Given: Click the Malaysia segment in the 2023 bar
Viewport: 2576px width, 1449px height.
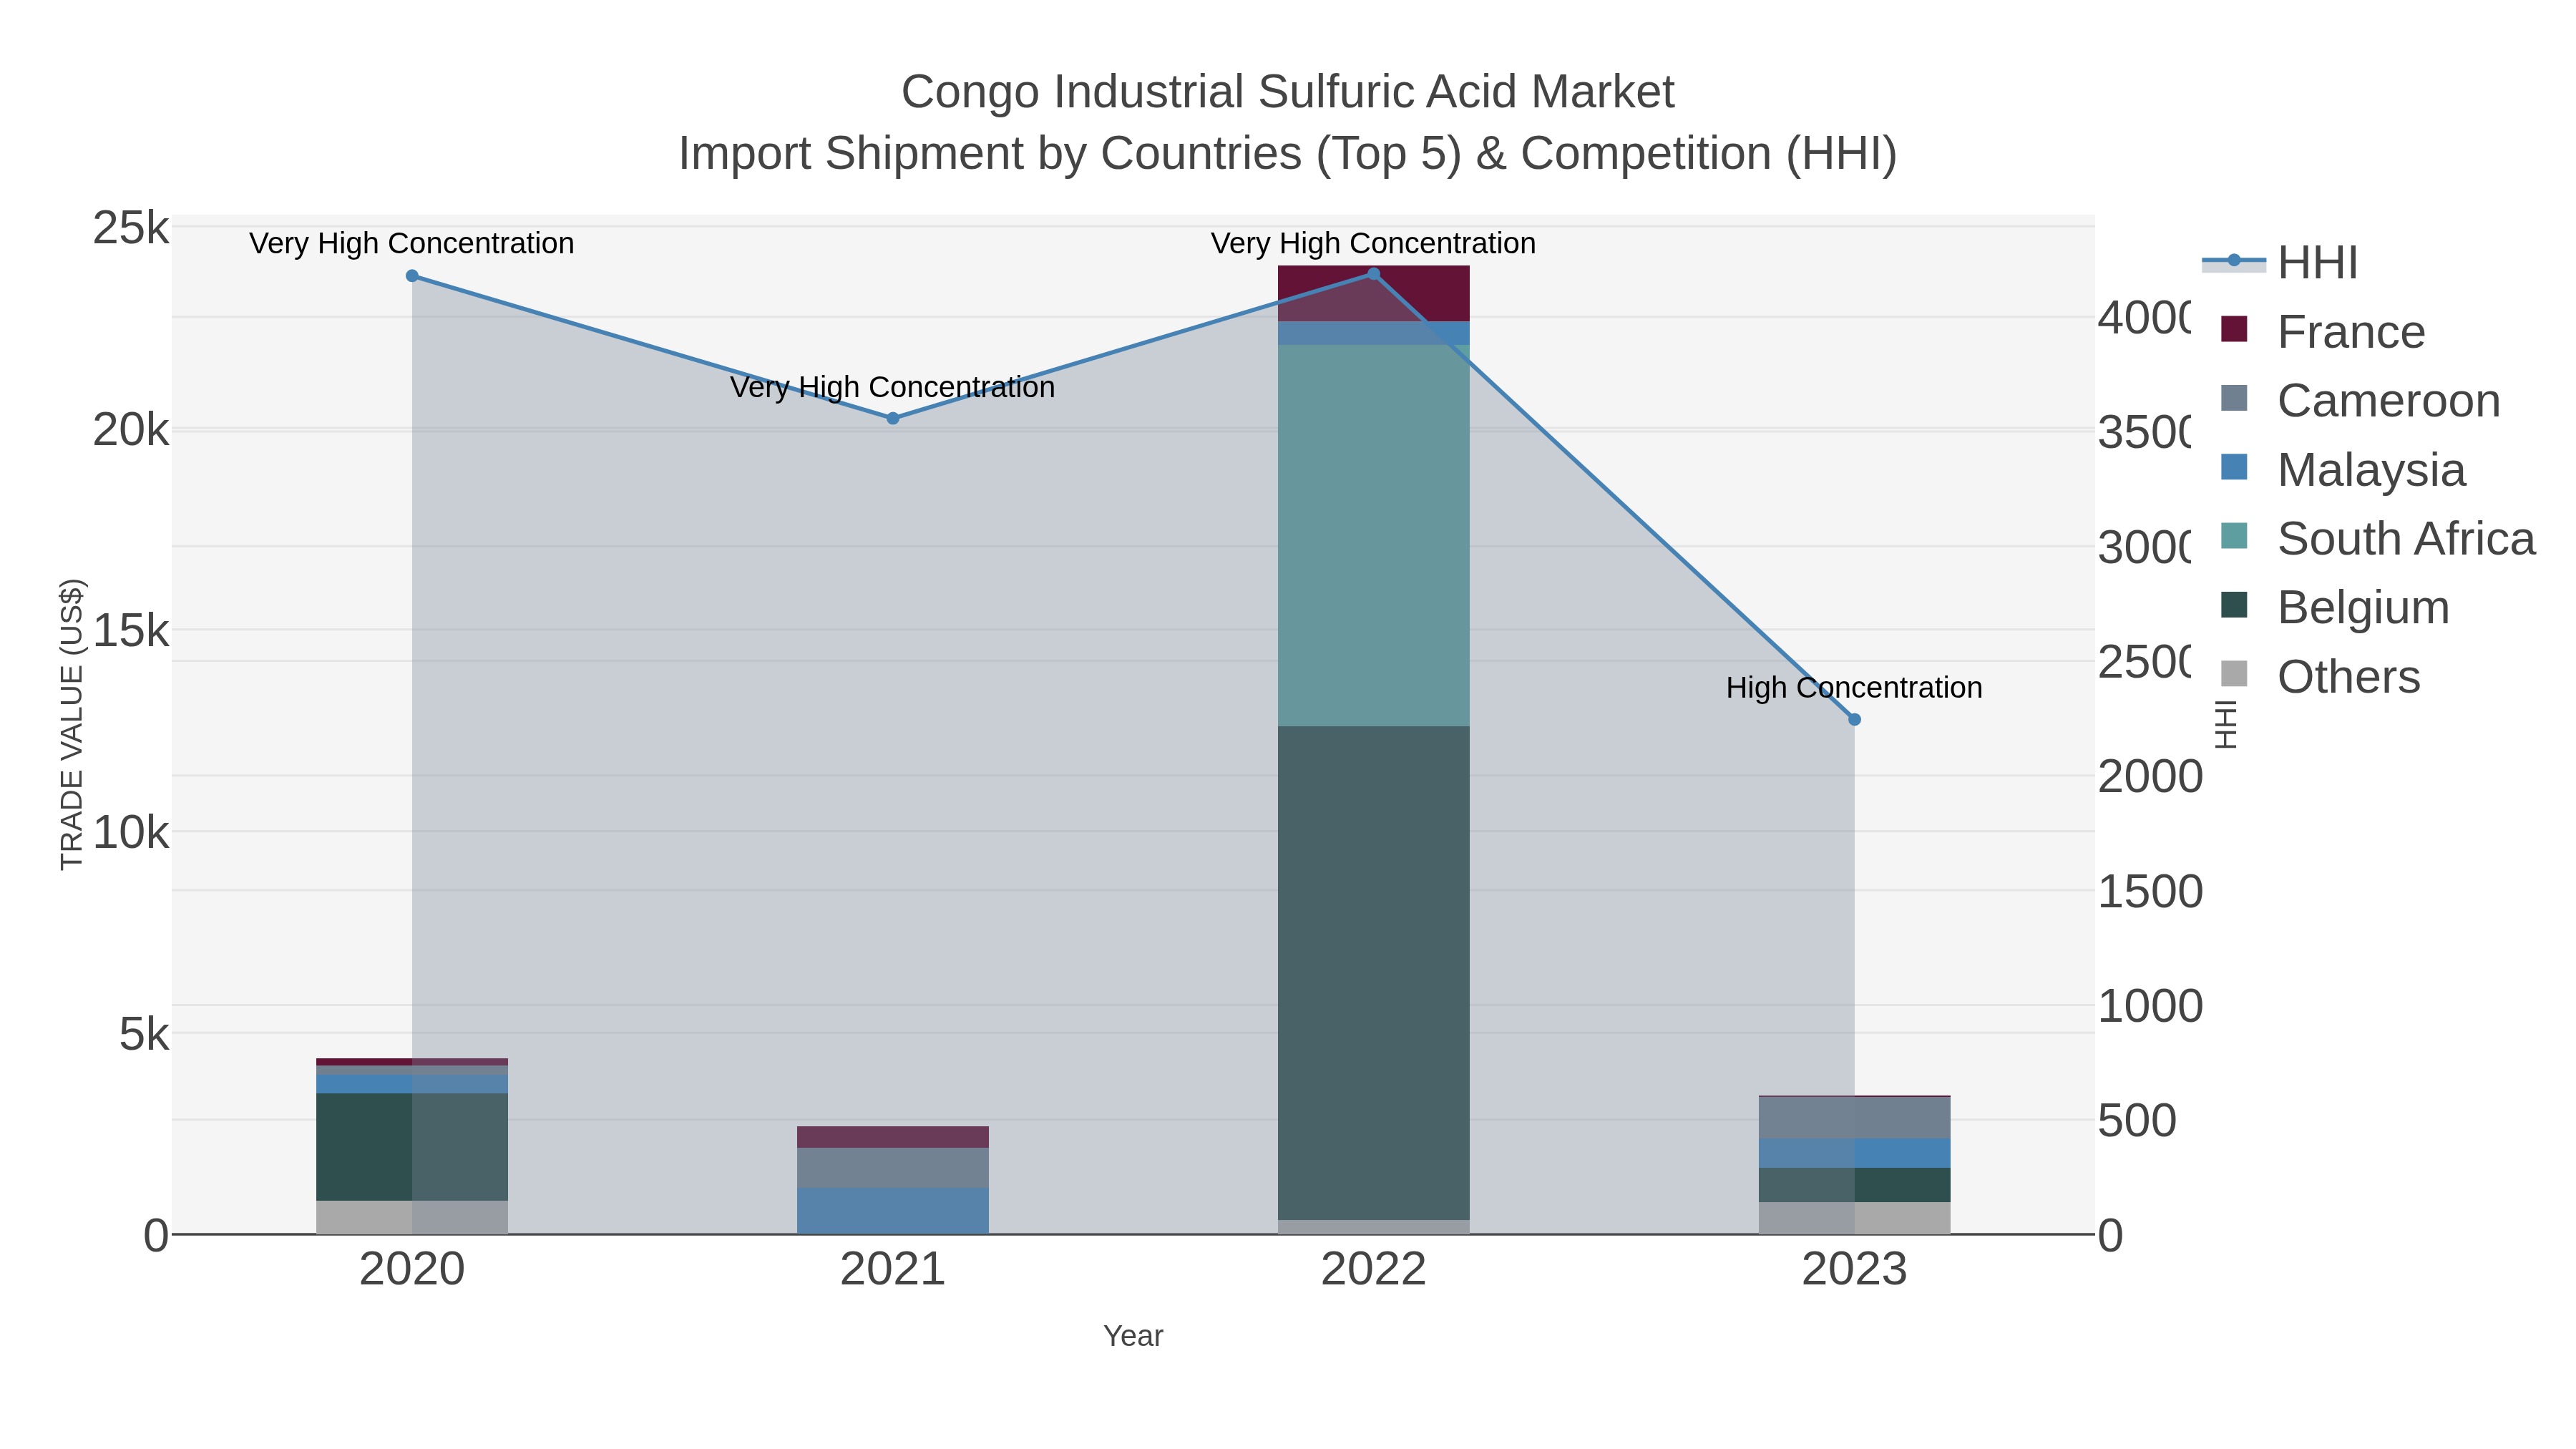Looking at the screenshot, I should pyautogui.click(x=1854, y=1153).
